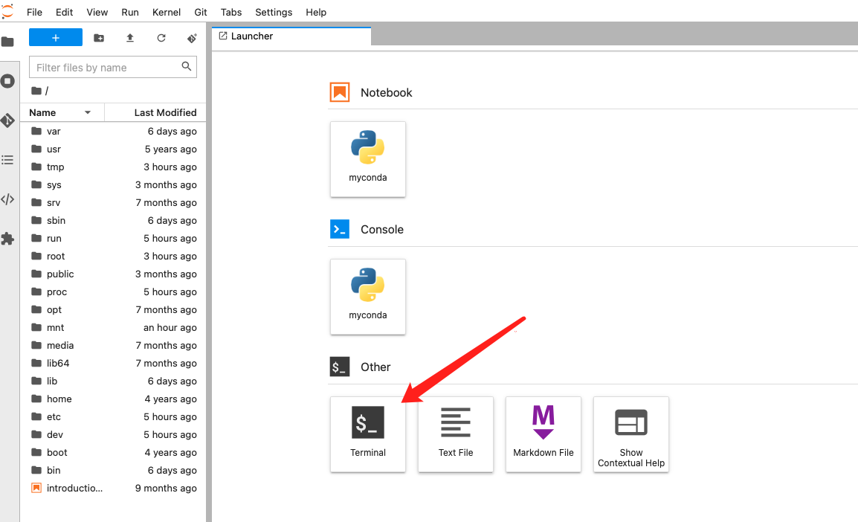Open the Tabs menu

coord(231,12)
